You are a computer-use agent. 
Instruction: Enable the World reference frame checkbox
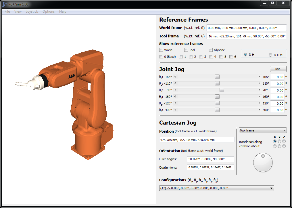(161, 50)
